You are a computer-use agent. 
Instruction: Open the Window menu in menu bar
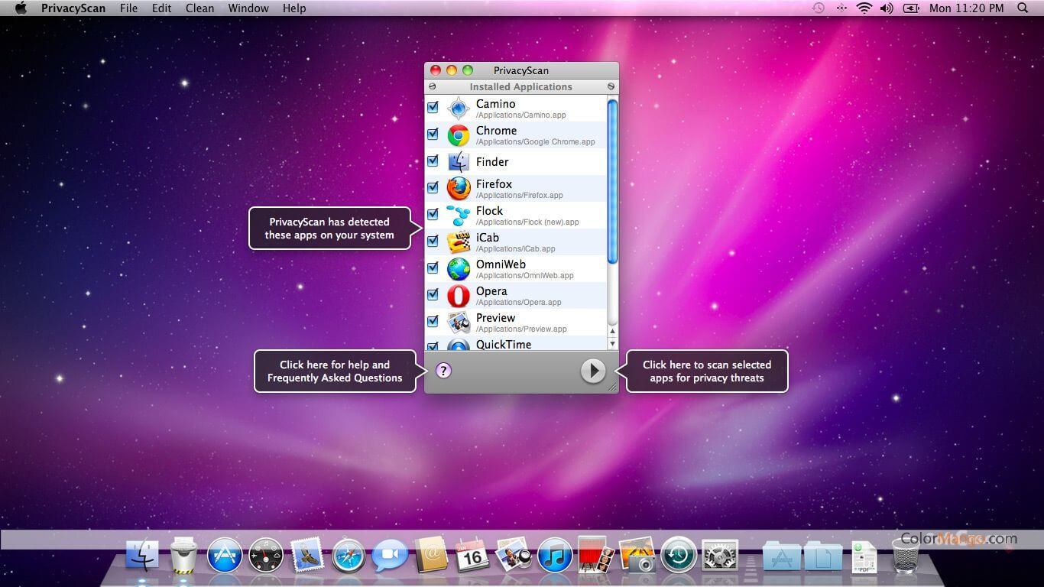click(x=248, y=8)
